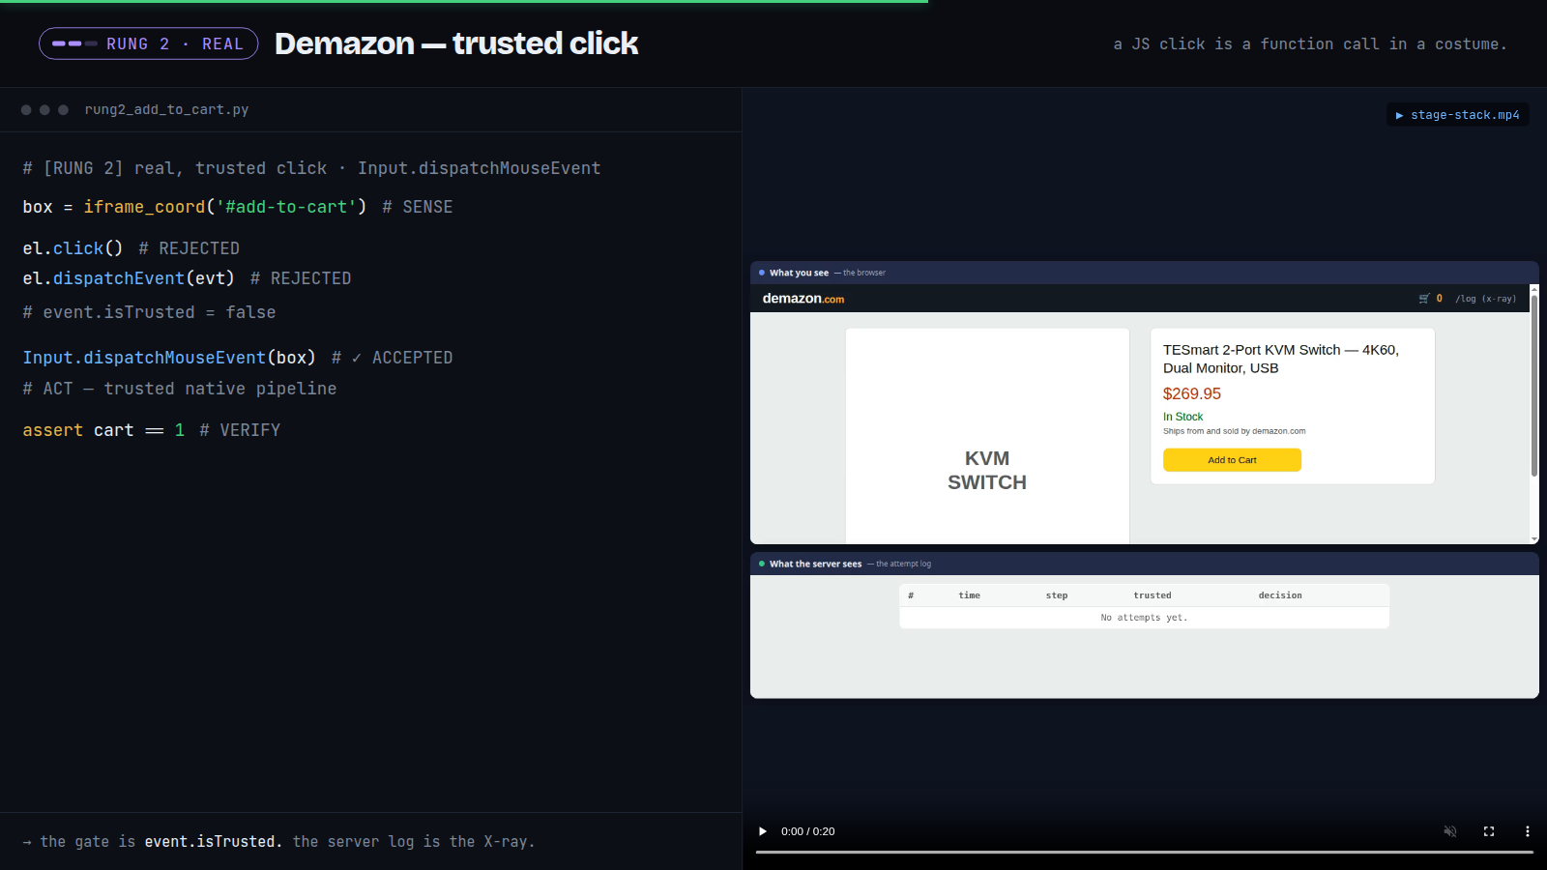Click the browser panel scrollbar

(x=1534, y=385)
